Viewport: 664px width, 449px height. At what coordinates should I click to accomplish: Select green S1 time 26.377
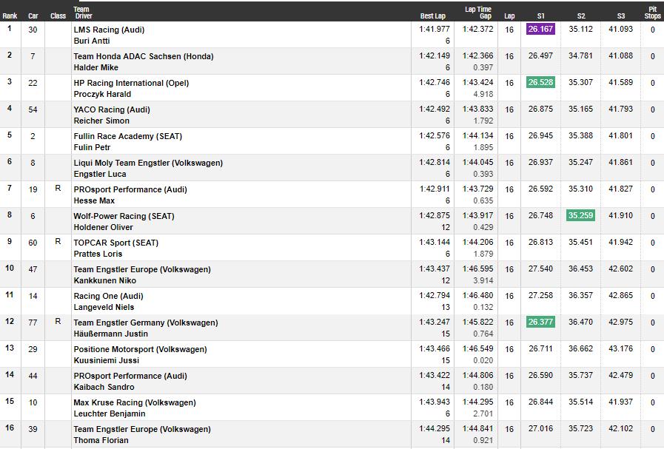pos(541,322)
